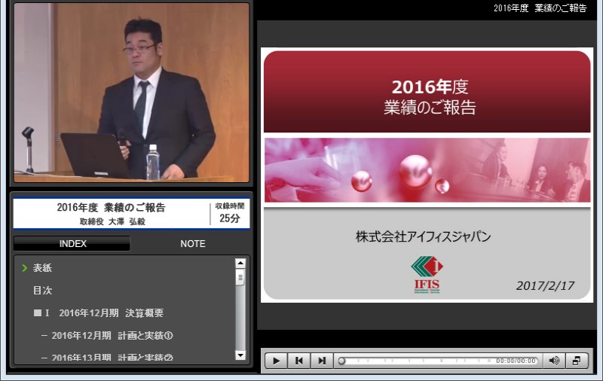Image resolution: width=603 pixels, height=381 pixels.
Task: Click the IFIS logo on the slide
Action: point(427,275)
